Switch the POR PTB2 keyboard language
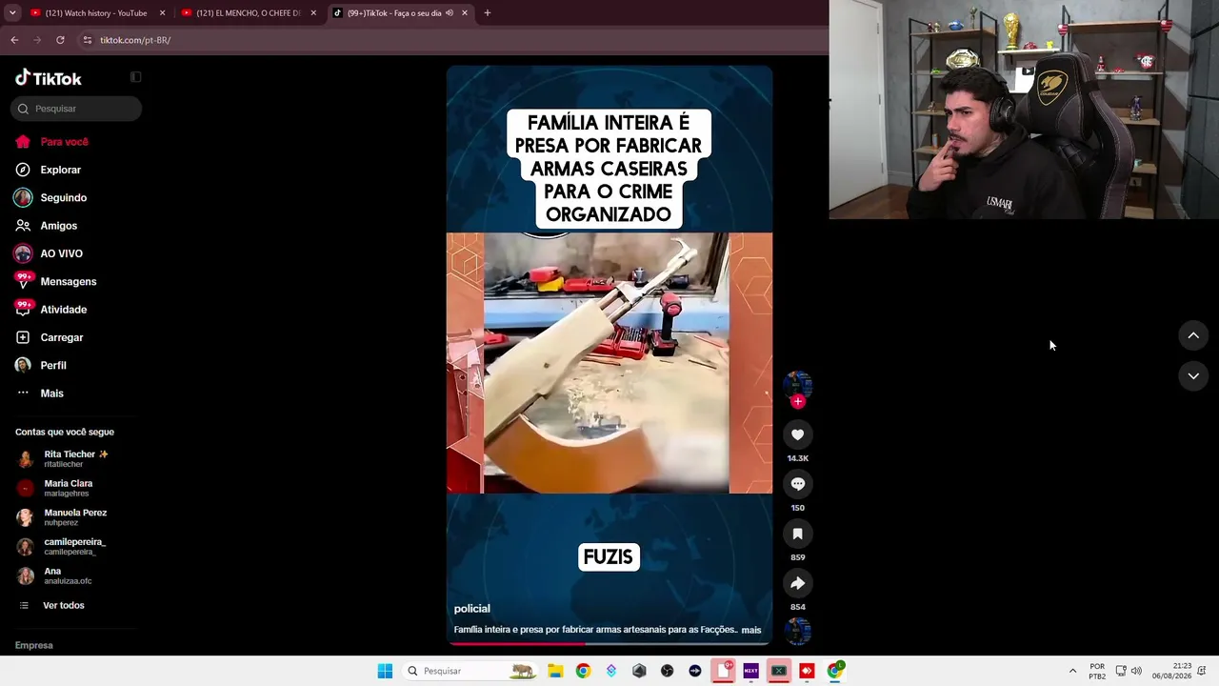The width and height of the screenshot is (1219, 686). [1097, 671]
